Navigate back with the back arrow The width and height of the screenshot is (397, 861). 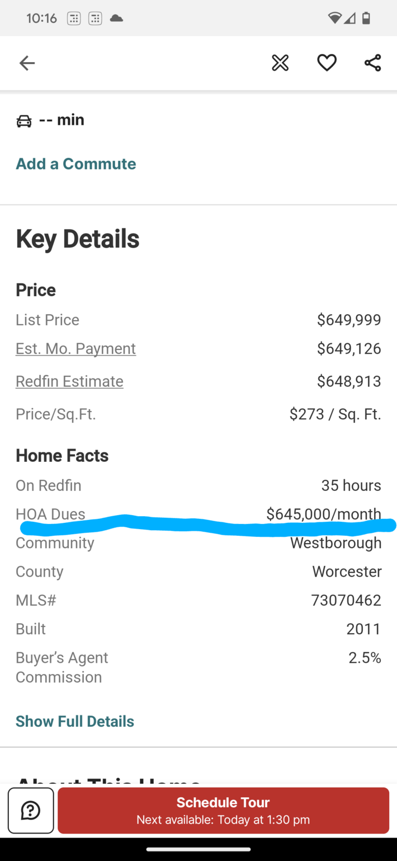coord(27,63)
